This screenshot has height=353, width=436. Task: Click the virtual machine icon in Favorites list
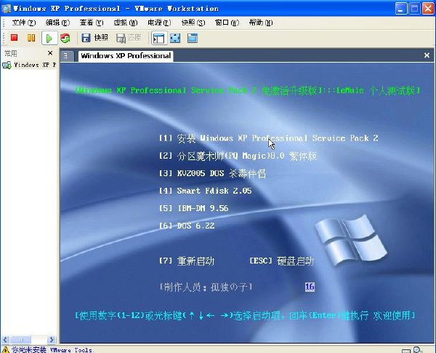[7, 66]
